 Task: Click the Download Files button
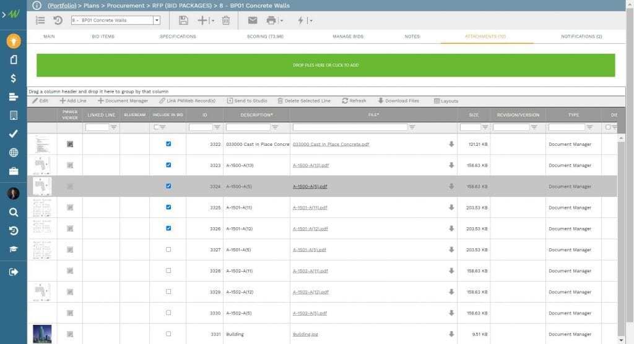point(398,101)
